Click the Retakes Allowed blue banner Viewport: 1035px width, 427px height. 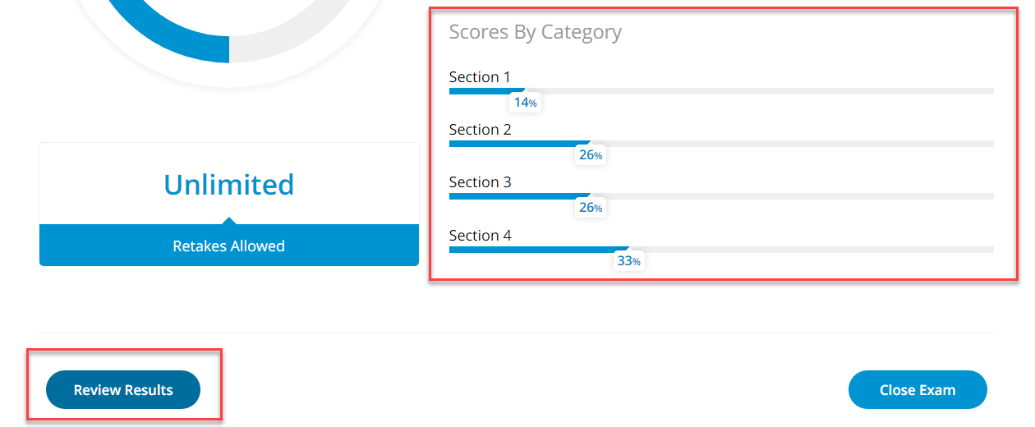coord(229,246)
